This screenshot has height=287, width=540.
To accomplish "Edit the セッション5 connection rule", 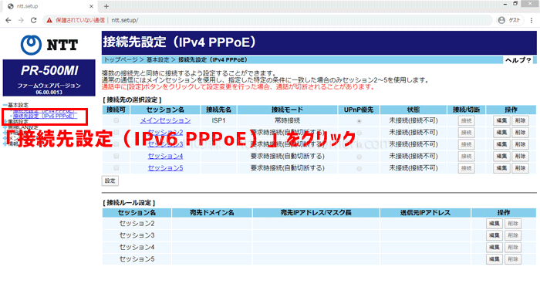I will [494, 259].
